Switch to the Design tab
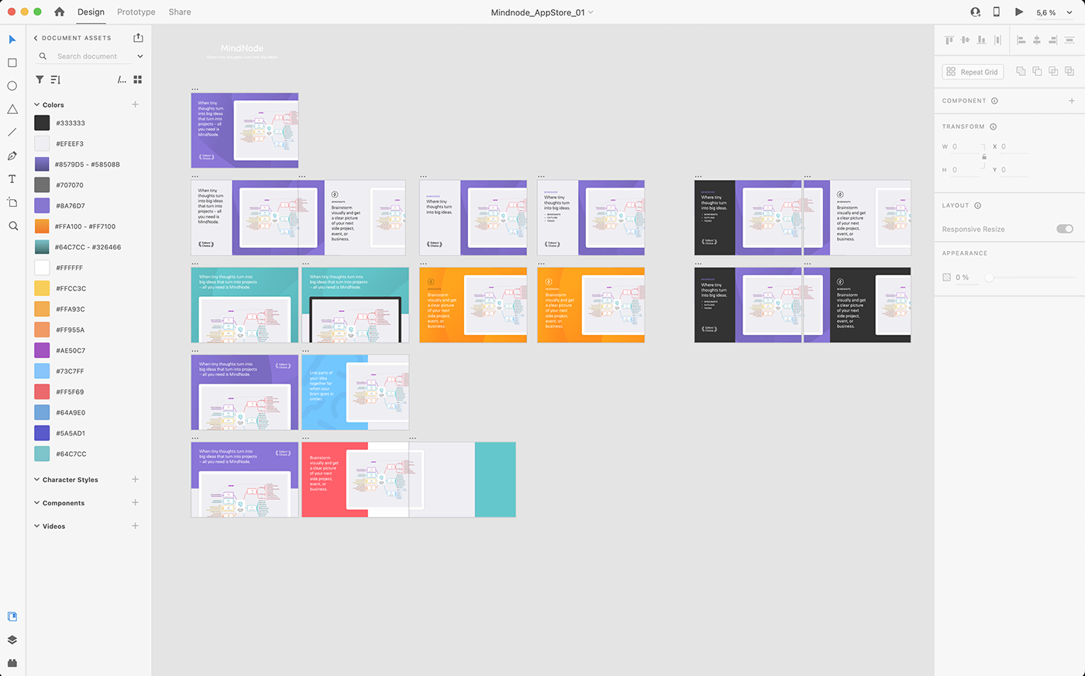The height and width of the screenshot is (676, 1085). [91, 12]
